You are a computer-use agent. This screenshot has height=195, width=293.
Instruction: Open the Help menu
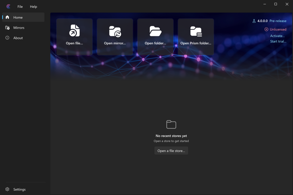pos(33,6)
